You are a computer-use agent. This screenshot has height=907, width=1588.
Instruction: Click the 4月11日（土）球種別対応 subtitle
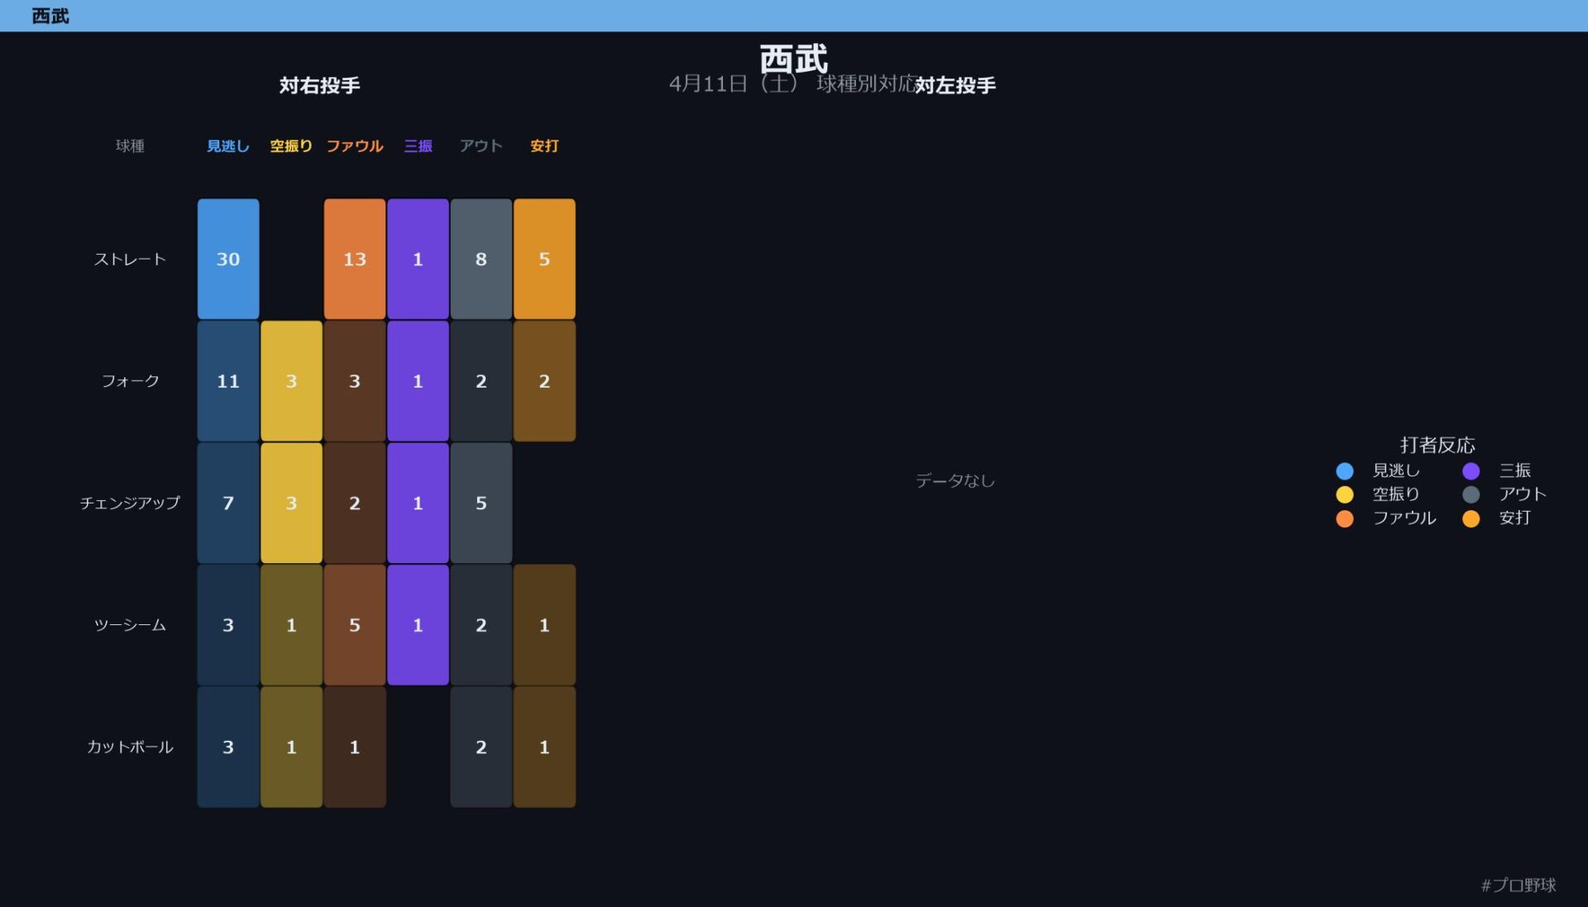point(792,84)
